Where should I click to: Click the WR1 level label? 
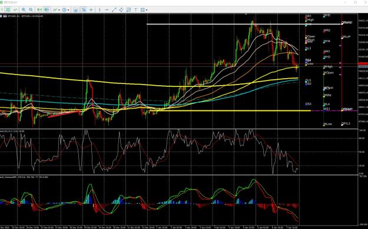point(327,52)
